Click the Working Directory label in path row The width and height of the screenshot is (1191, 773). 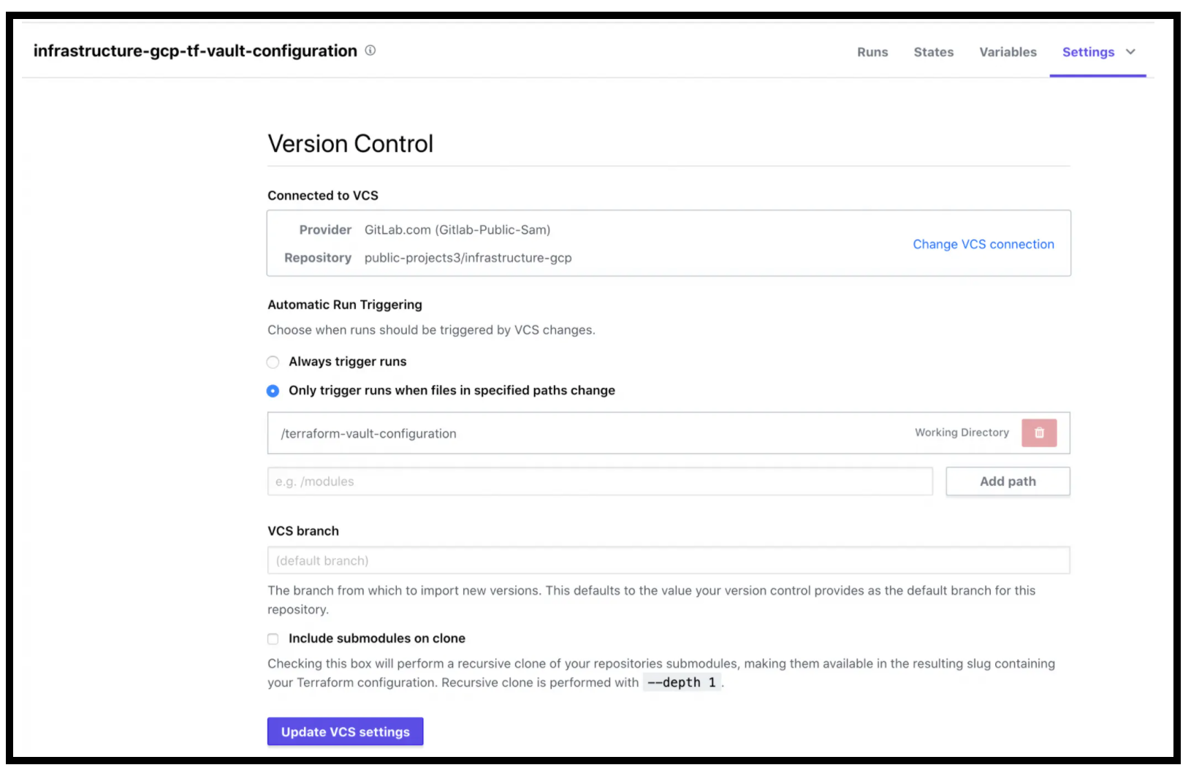pyautogui.click(x=961, y=433)
